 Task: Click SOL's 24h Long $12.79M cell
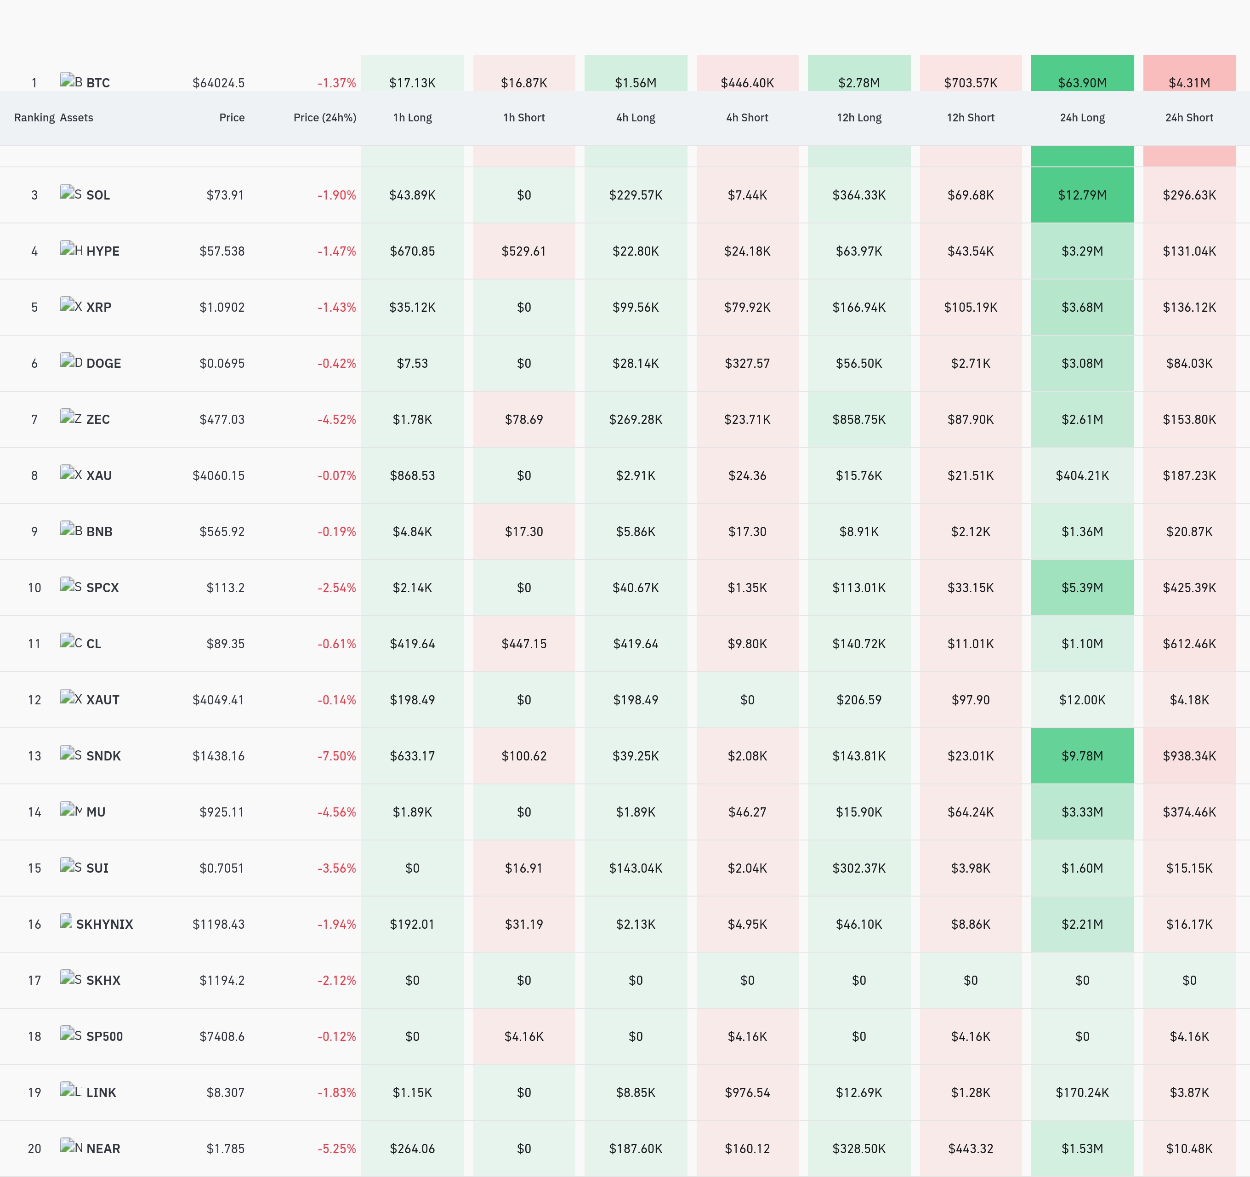pyautogui.click(x=1082, y=195)
